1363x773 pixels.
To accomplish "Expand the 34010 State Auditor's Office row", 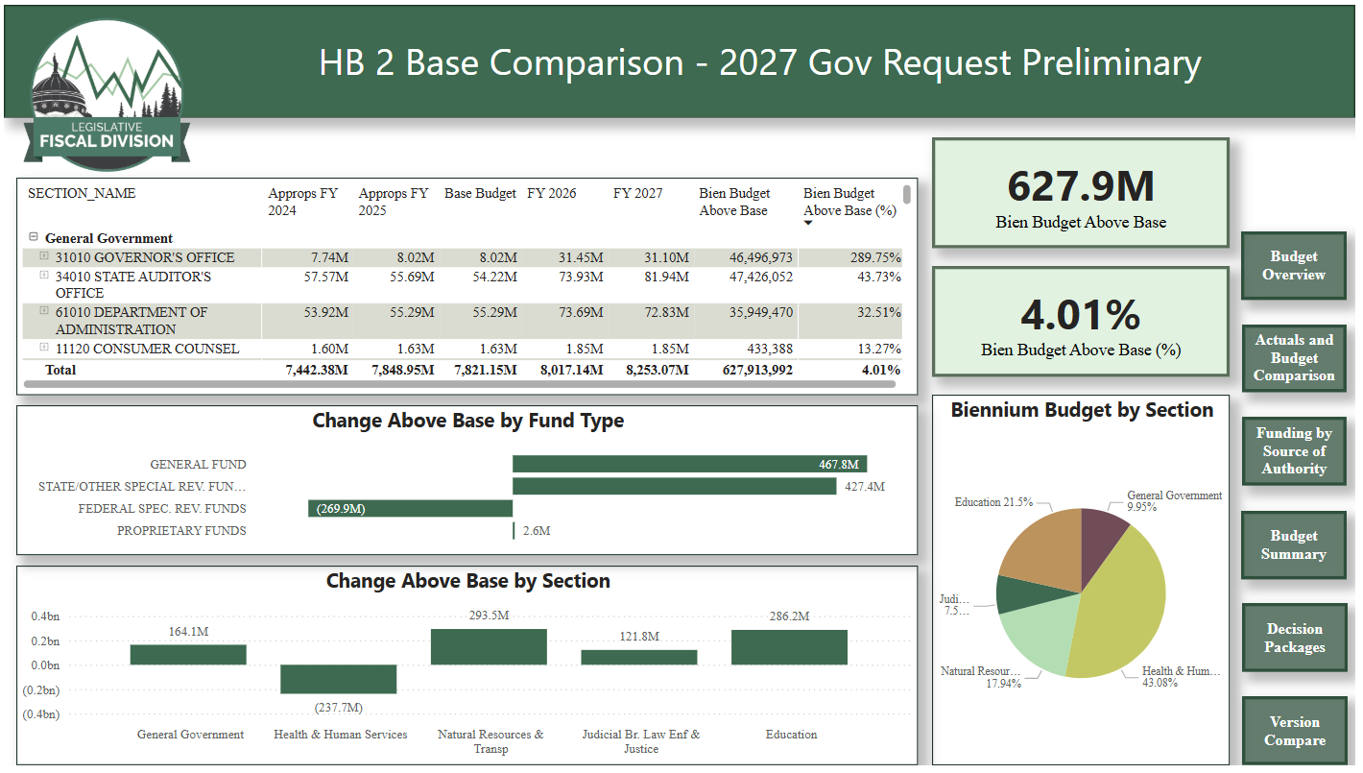I will tap(43, 276).
